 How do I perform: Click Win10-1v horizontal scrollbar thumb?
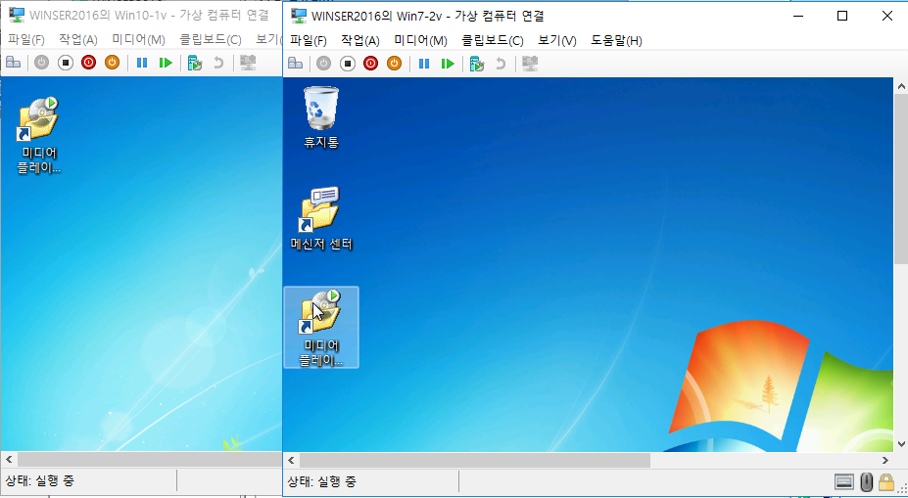(x=150, y=460)
